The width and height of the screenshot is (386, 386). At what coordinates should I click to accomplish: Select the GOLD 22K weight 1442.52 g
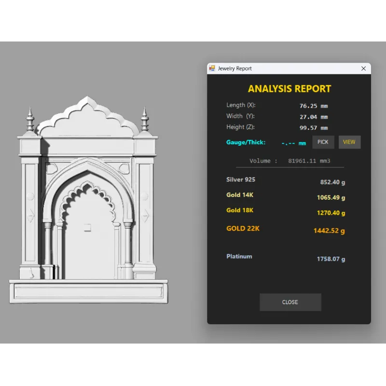pyautogui.click(x=329, y=231)
